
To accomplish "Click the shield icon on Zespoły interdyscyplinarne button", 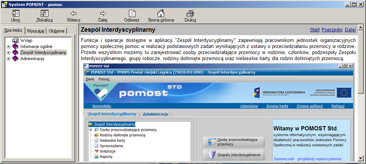I will (211, 155).
